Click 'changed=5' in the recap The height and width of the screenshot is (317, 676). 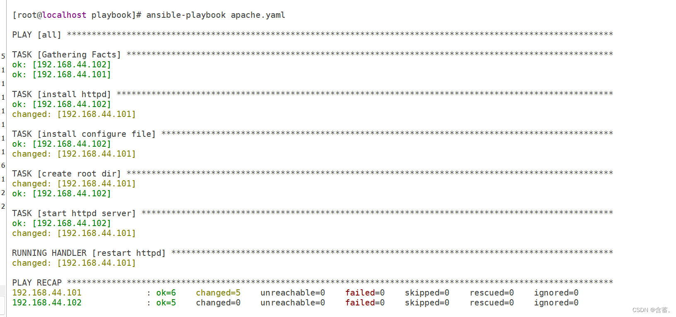[218, 293]
